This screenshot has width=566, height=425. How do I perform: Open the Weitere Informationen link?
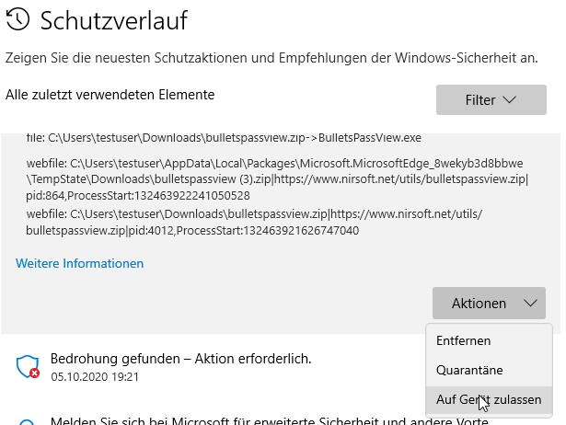point(79,263)
